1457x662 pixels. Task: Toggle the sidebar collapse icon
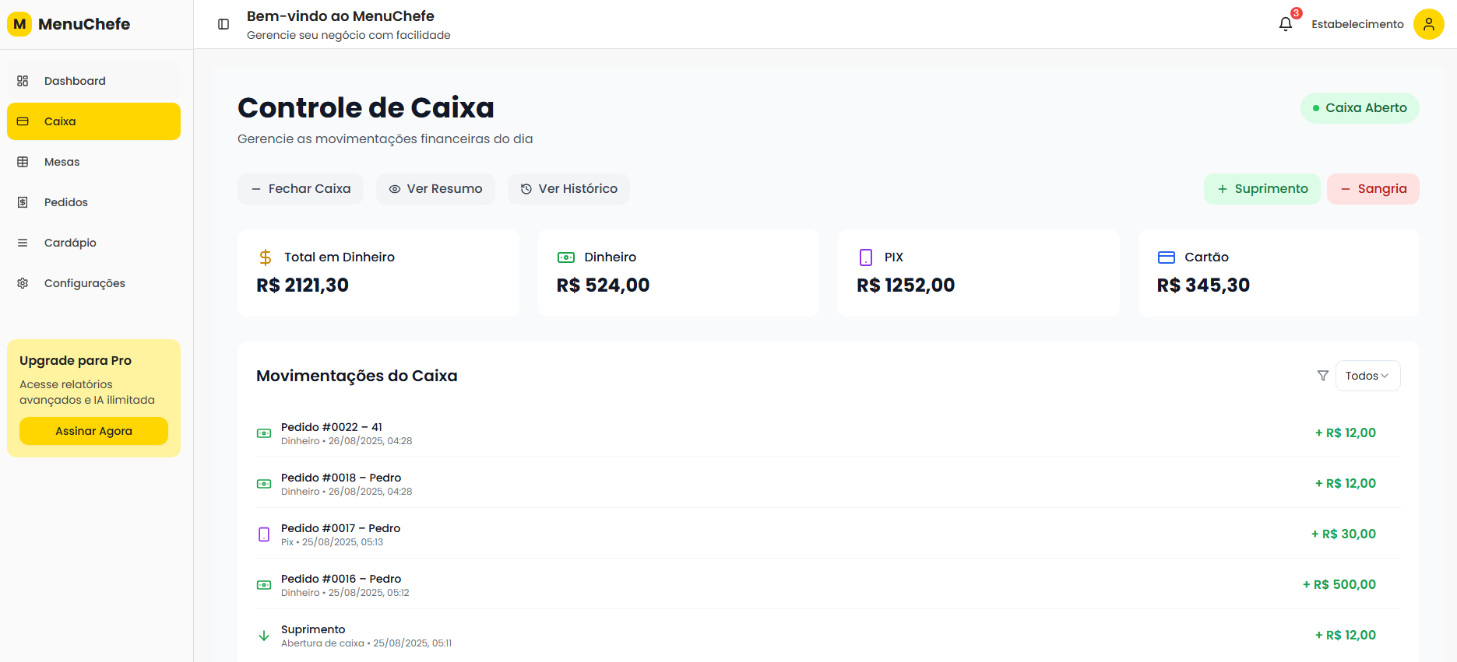(223, 24)
